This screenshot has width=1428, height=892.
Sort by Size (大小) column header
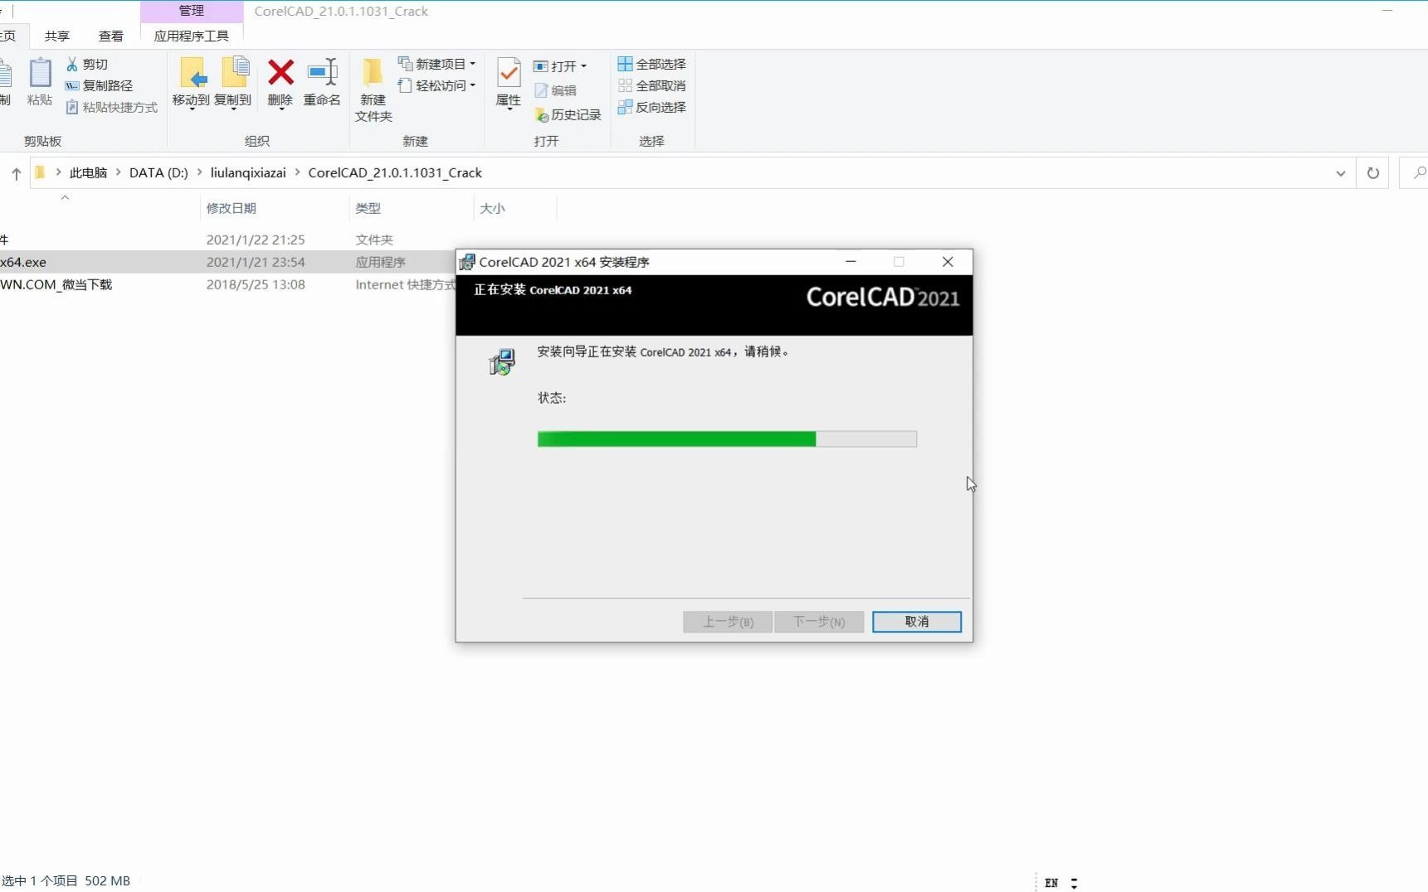click(493, 208)
